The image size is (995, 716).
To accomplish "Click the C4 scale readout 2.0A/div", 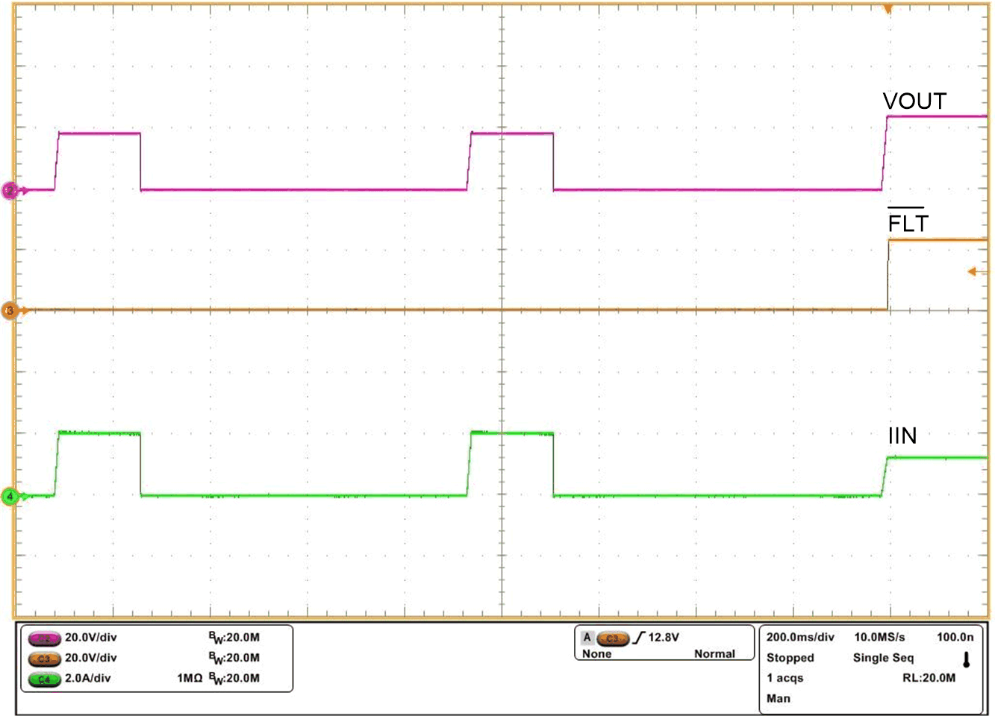I will click(x=87, y=678).
